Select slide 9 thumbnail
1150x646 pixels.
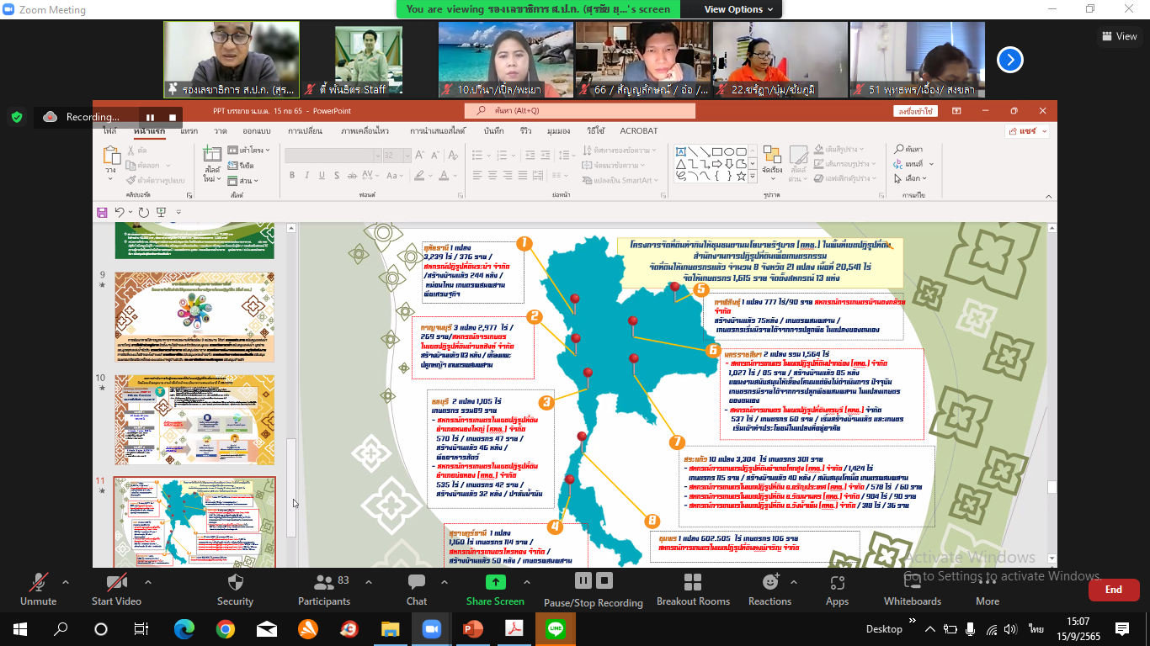(194, 315)
